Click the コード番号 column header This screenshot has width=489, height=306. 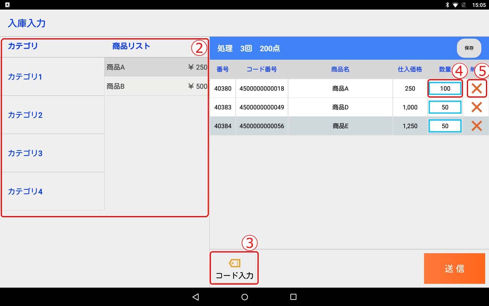[262, 69]
